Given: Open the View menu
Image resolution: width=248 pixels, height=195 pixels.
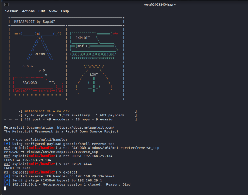Looking at the screenshot, I should coord(53,11).
